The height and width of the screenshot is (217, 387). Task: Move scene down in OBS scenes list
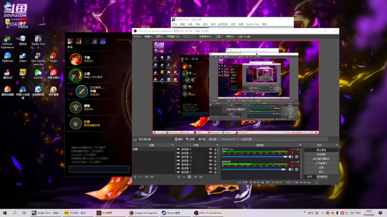tap(152, 176)
